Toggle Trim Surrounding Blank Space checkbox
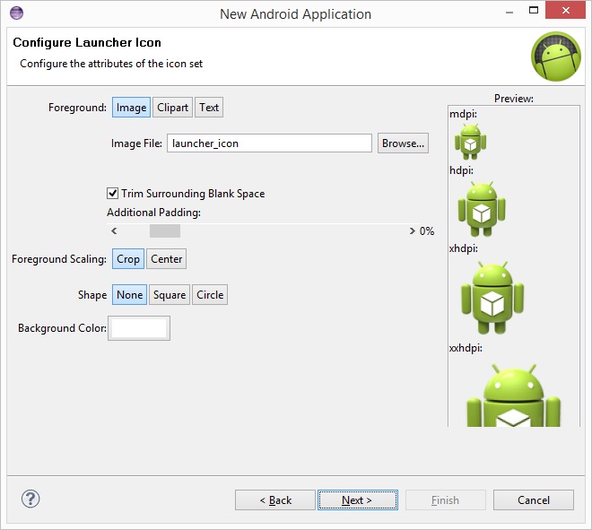 point(112,194)
